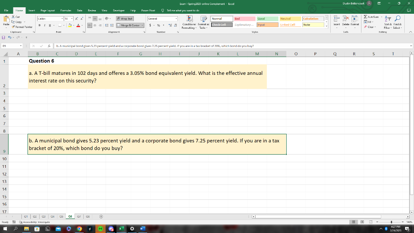Cut the selected cell contents

tap(16, 17)
